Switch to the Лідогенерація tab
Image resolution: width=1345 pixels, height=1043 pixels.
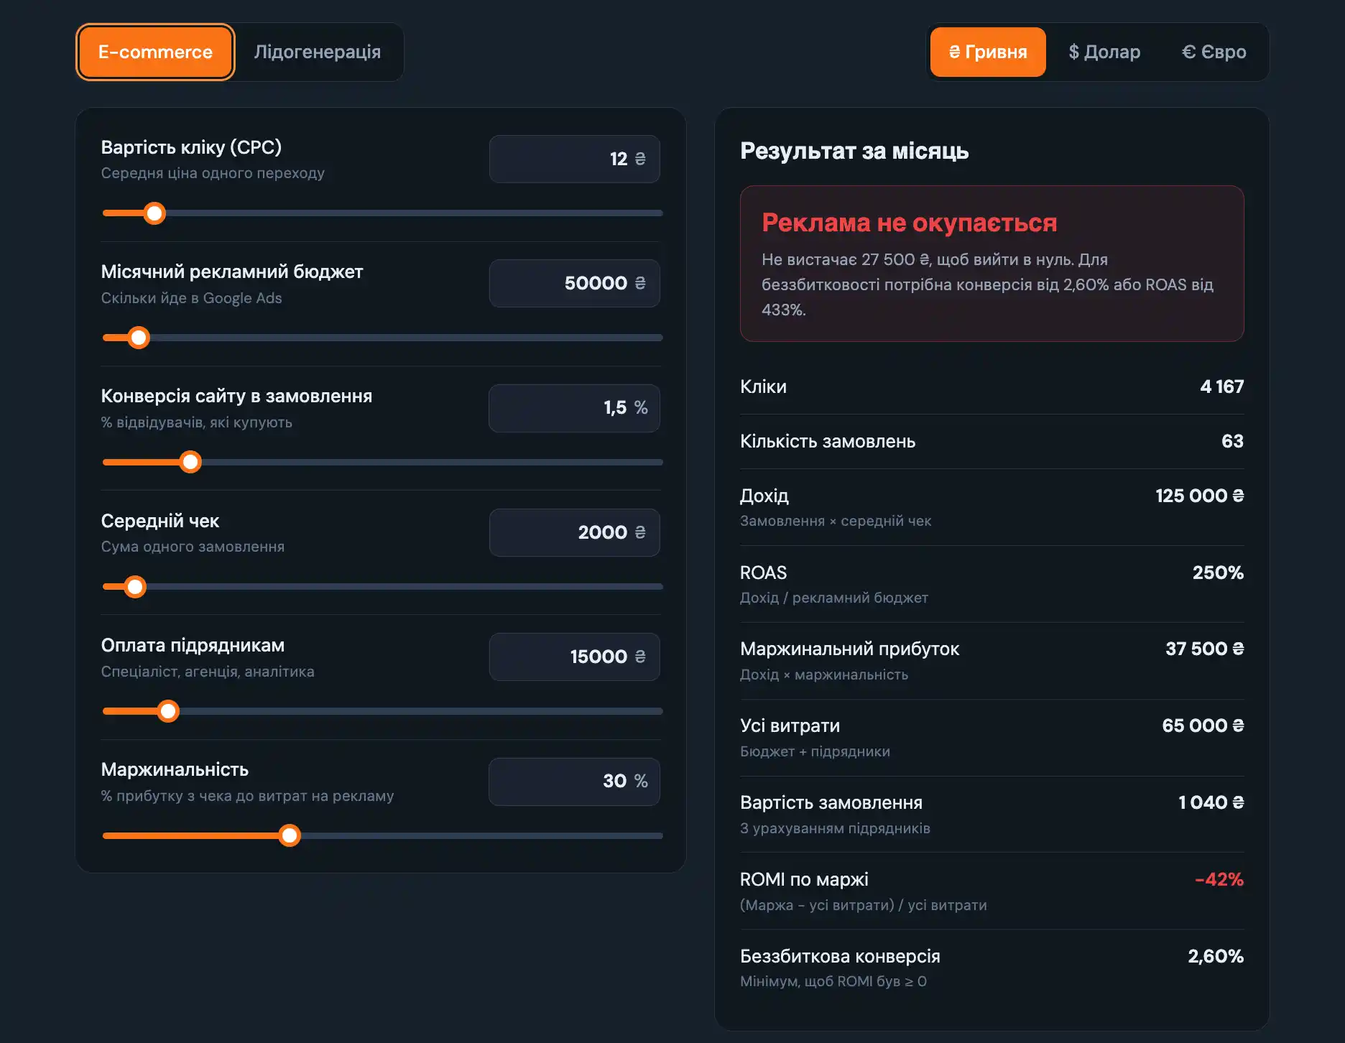coord(318,52)
